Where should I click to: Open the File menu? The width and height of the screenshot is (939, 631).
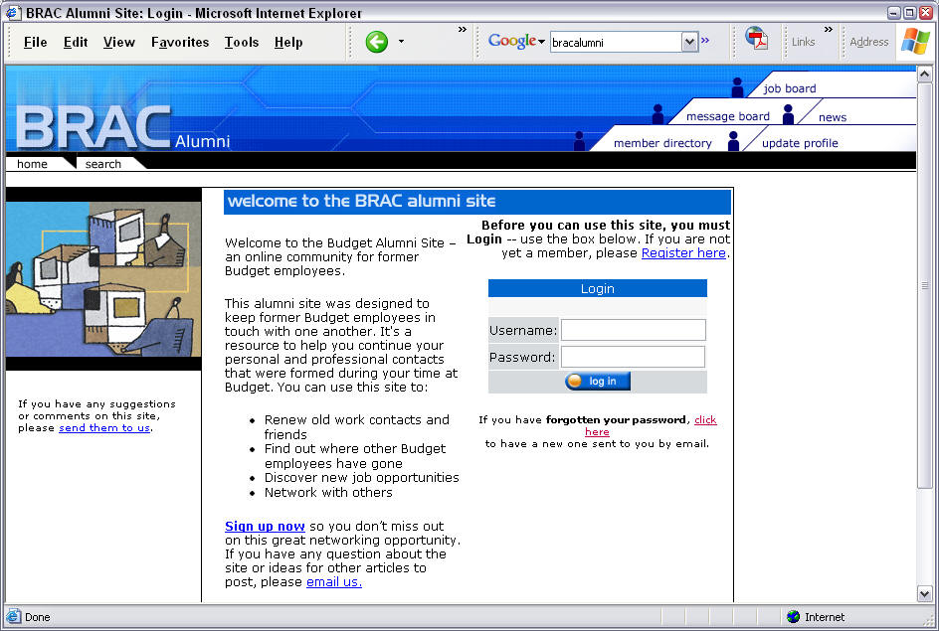coord(36,42)
